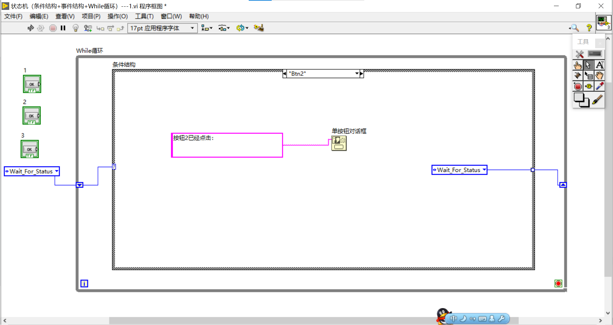The width and height of the screenshot is (613, 325).
Task: Select the Coloring paintbrush tool
Action: [x=598, y=100]
